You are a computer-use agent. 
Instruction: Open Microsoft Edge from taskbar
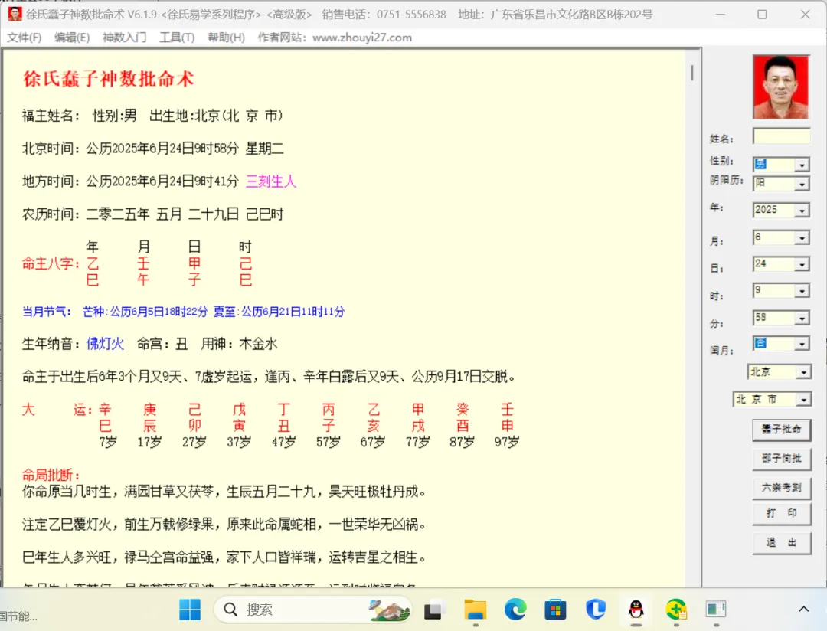pyautogui.click(x=515, y=610)
